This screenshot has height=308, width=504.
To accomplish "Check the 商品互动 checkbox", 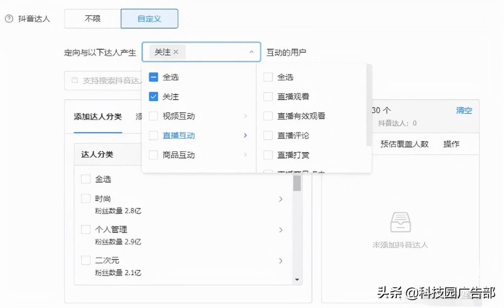I will click(x=154, y=155).
